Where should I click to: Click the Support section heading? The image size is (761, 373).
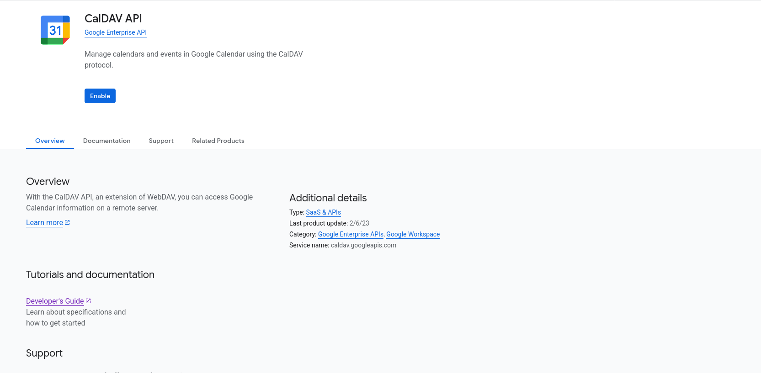[44, 353]
